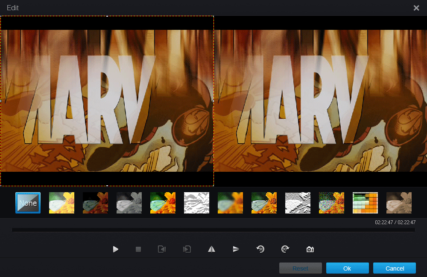Apply the emboss effect thumbnail
The height and width of the screenshot is (277, 427).
298,203
